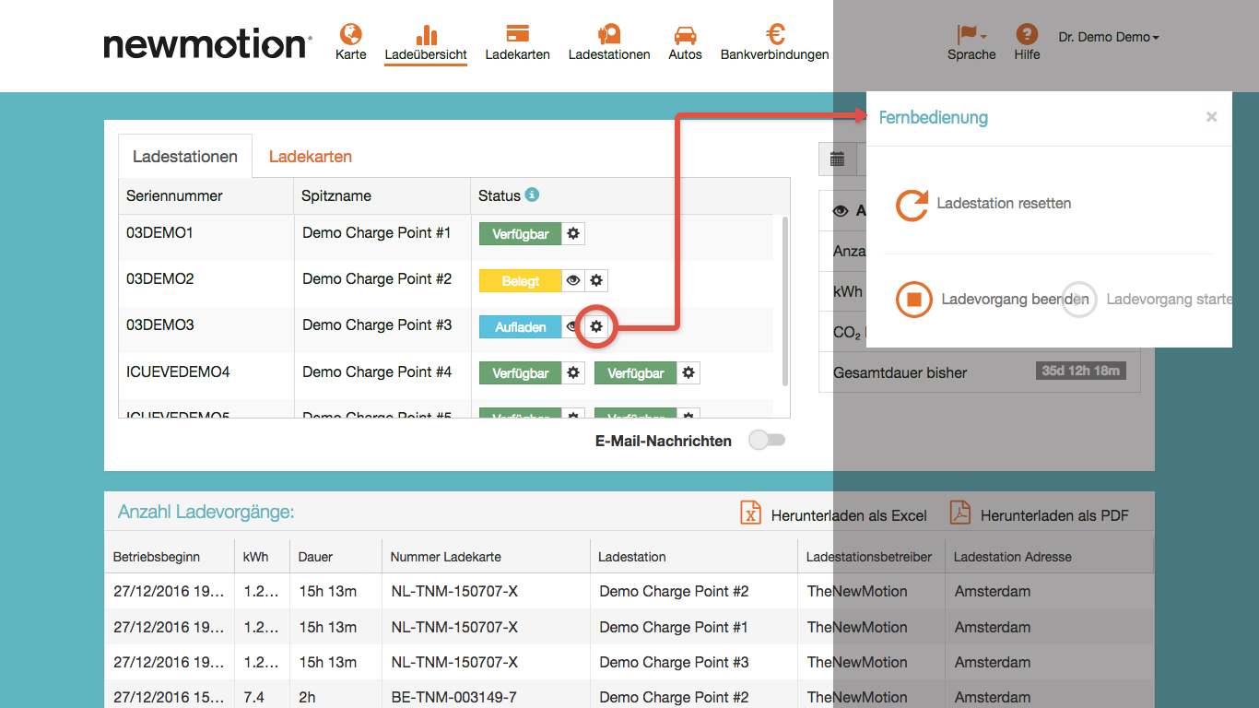Image resolution: width=1259 pixels, height=708 pixels.
Task: Open first gear for ICUEVEDEMO4
Action: pyautogui.click(x=573, y=373)
